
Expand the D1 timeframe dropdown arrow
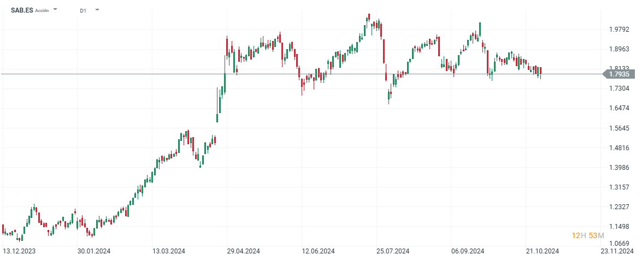[x=97, y=10]
